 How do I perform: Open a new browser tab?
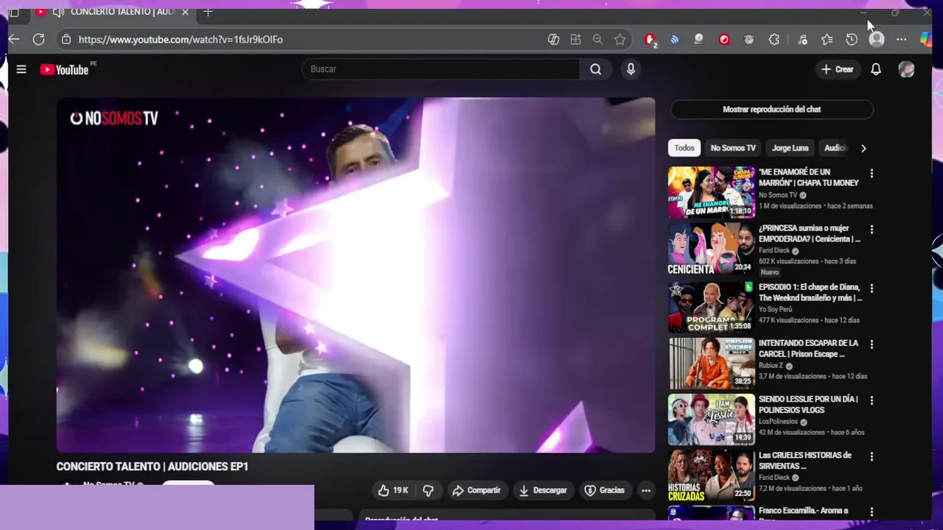pos(208,12)
